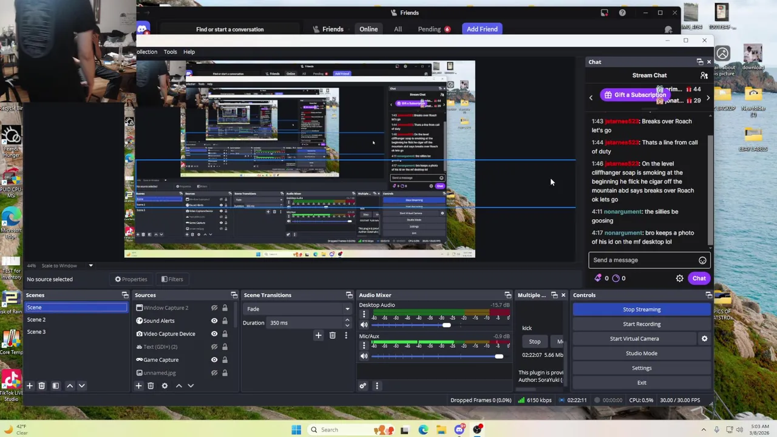777x437 pixels.
Task: Enable Studio Mode
Action: pos(642,353)
